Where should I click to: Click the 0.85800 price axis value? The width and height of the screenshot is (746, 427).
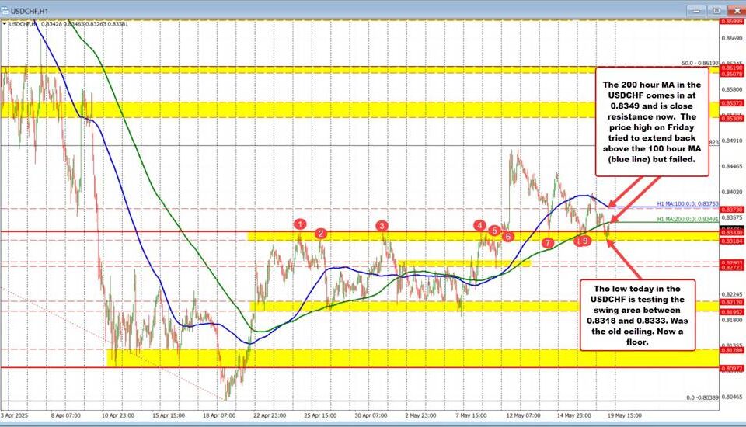point(732,89)
